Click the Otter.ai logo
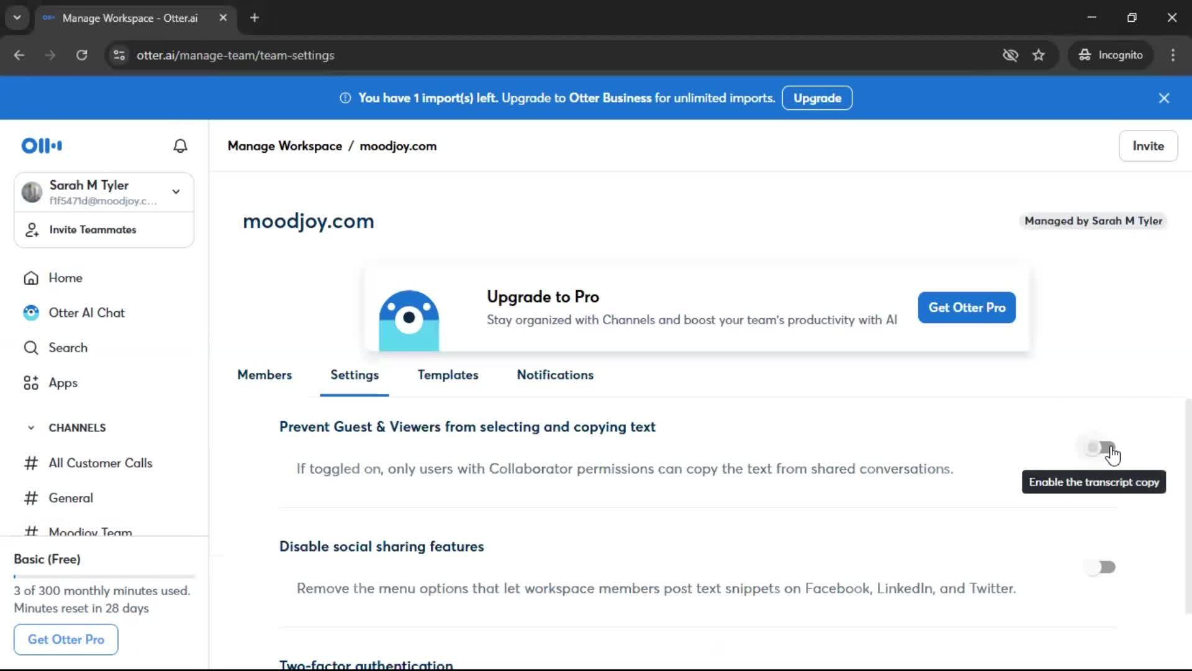Screen dimensions: 1192x671 pyautogui.click(x=42, y=146)
